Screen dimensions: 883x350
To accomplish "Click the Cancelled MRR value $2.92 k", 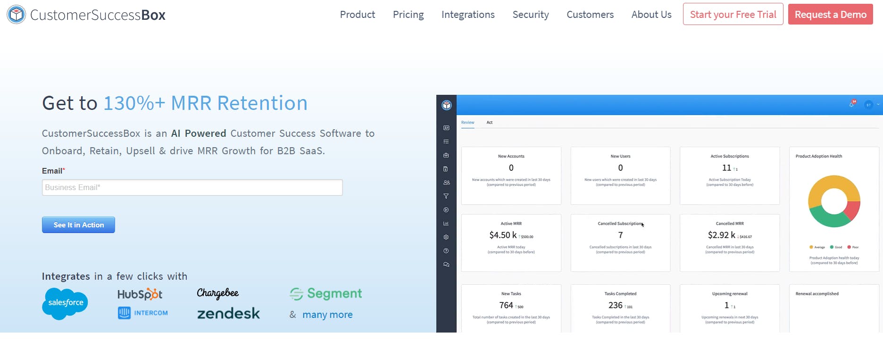I will click(722, 235).
